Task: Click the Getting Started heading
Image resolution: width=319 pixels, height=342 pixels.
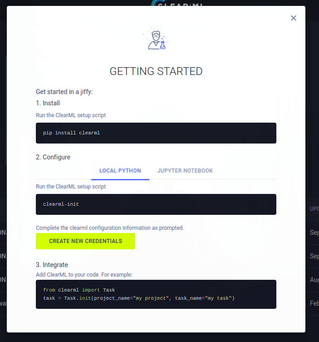Action: (156, 71)
